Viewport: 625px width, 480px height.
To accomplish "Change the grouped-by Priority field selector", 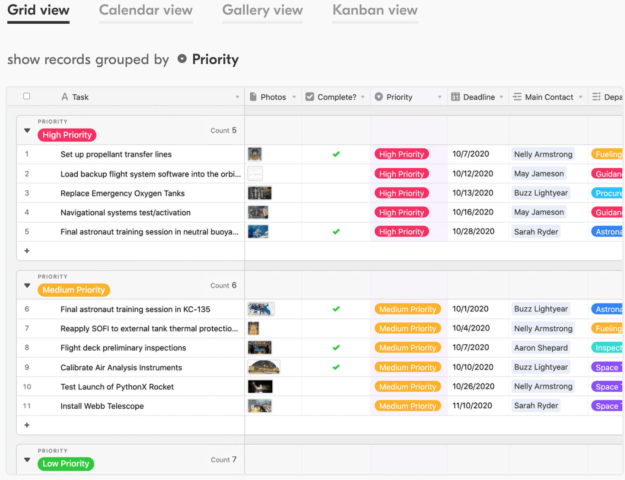I will pyautogui.click(x=209, y=59).
